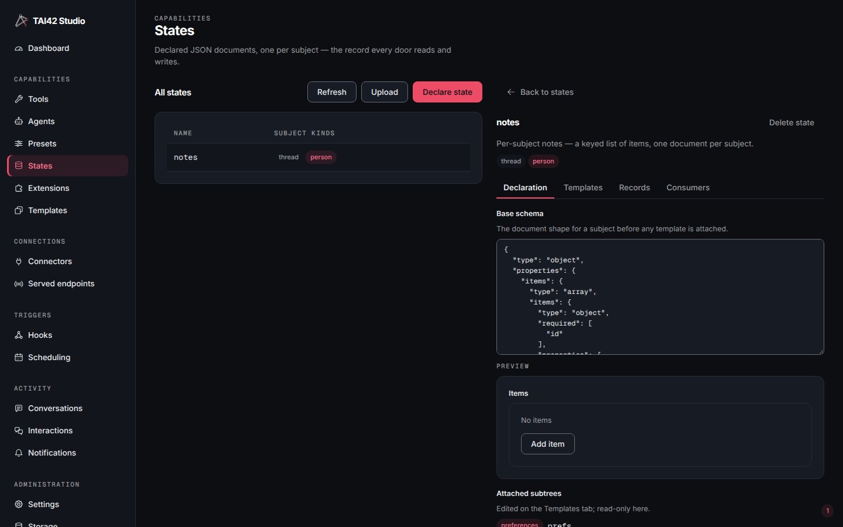Open the Extensions page
This screenshot has height=527, width=843.
[x=68, y=189]
